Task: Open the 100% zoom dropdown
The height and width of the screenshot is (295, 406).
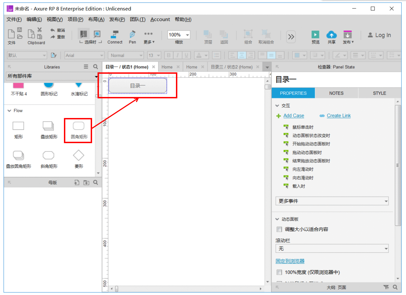Action: tap(179, 35)
